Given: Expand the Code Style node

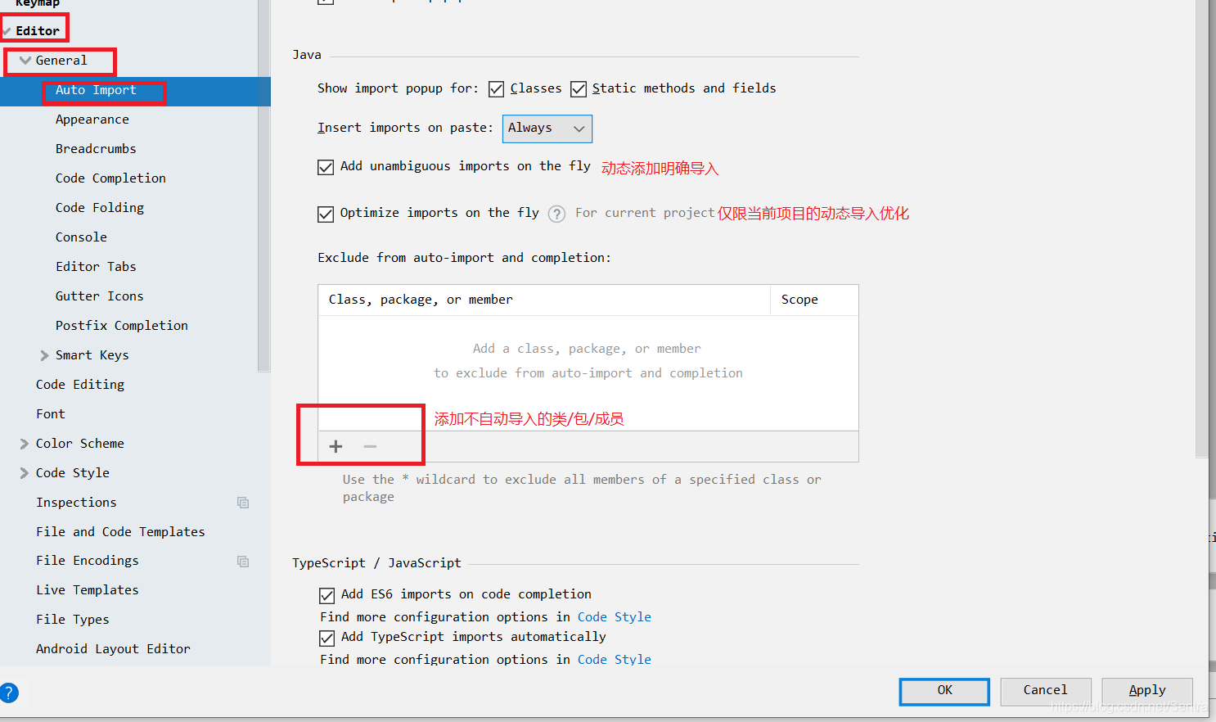Looking at the screenshot, I should (24, 473).
